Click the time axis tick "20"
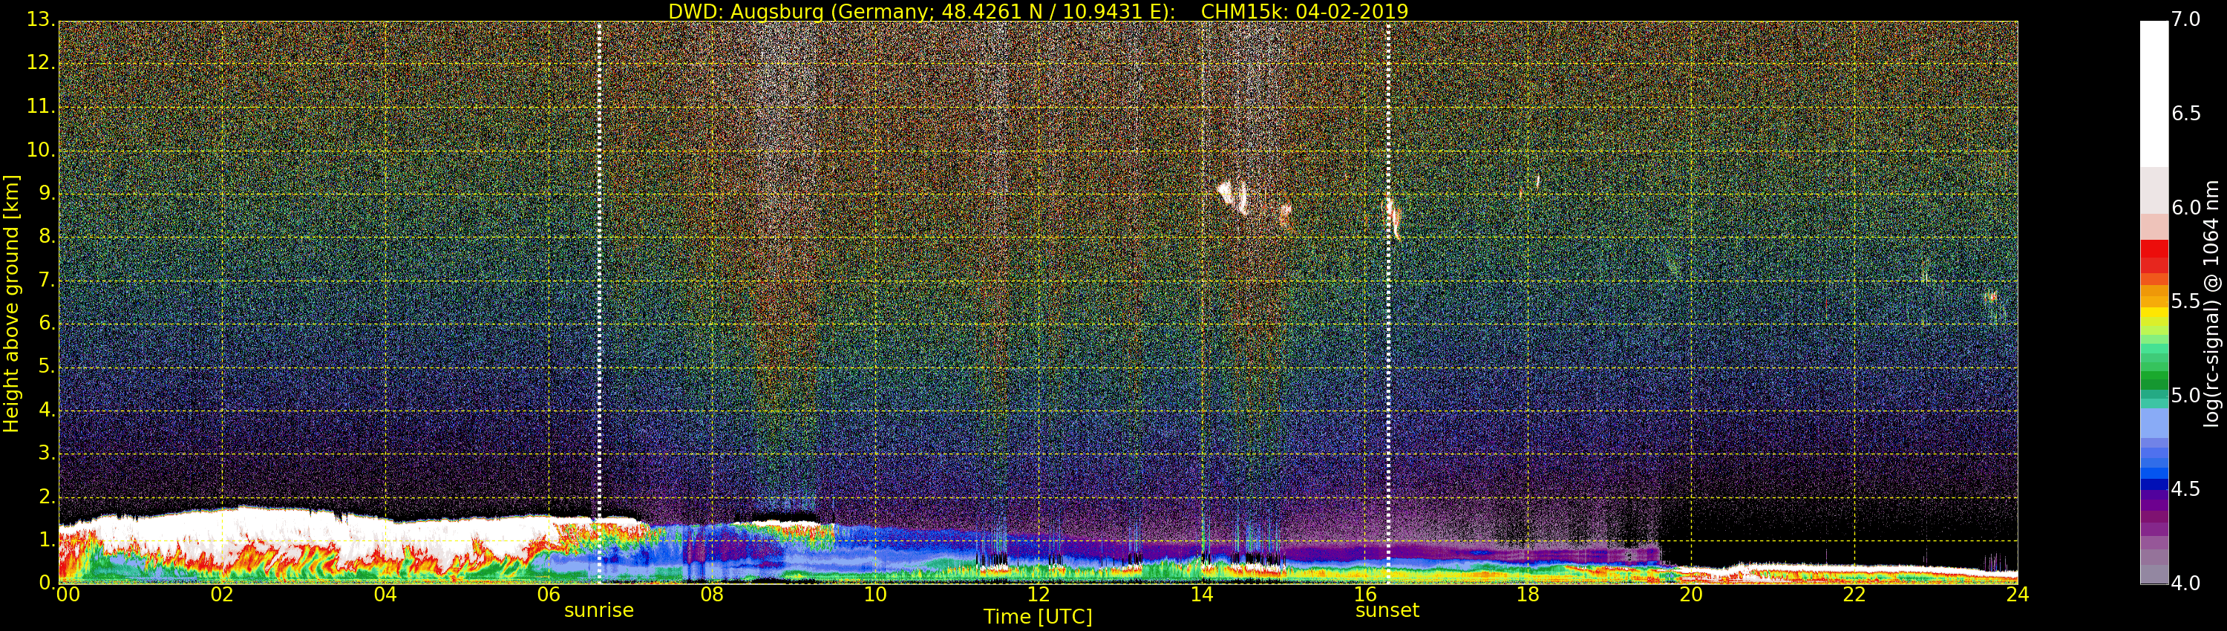 coord(1691,595)
